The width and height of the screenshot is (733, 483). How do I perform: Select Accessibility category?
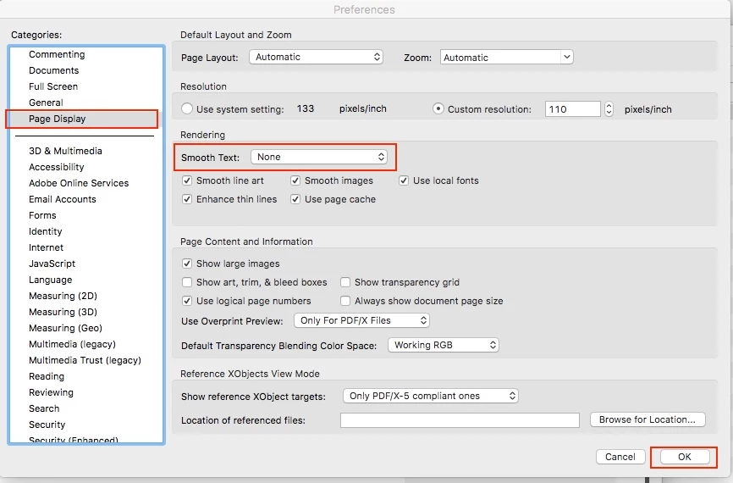click(x=57, y=167)
